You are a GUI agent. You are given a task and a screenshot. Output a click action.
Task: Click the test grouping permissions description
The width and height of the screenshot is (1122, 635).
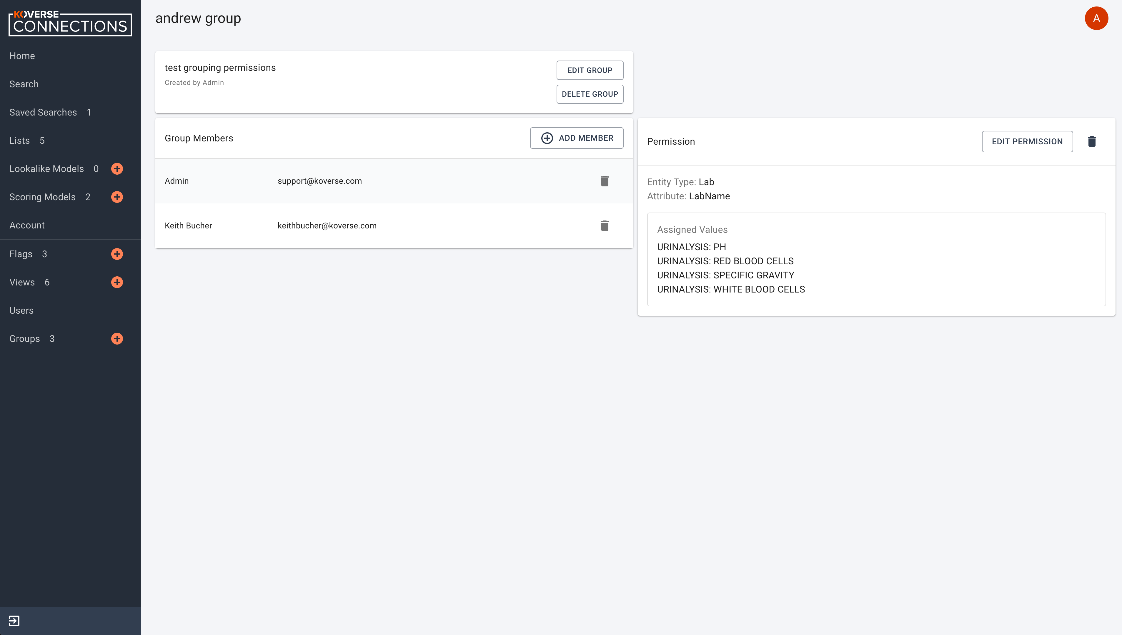(220, 68)
